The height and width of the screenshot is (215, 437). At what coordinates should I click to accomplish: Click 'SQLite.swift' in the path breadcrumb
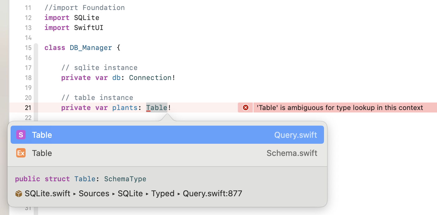pyautogui.click(x=47, y=193)
